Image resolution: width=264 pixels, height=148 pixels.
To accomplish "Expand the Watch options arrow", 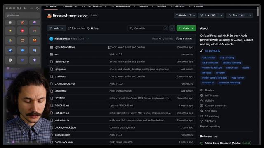I will [194, 16].
